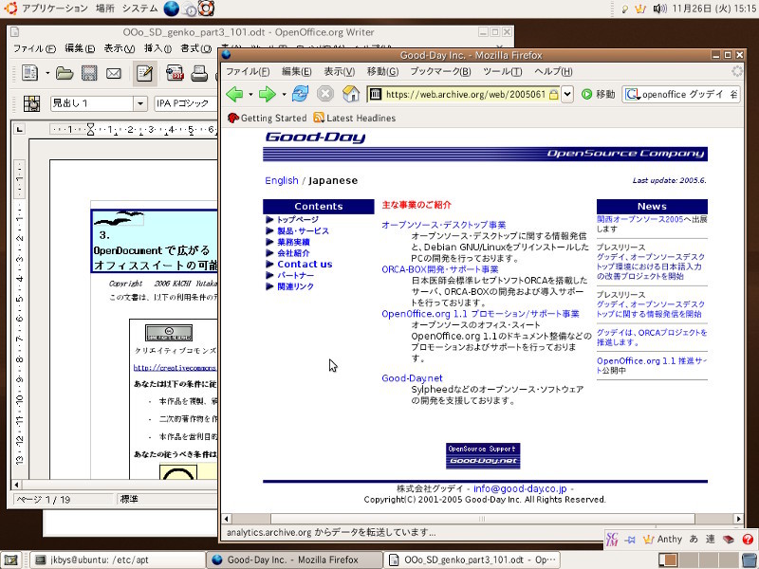759x569 pixels.
Task: Click the Firefox horizontal scrollbar
Action: point(483,519)
